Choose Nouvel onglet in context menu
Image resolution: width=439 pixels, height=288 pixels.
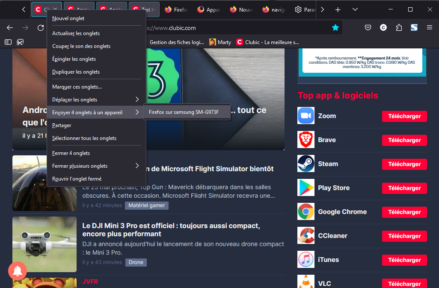click(97, 18)
